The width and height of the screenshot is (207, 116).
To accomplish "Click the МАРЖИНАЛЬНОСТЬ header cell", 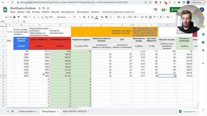I will pyautogui.click(x=60, y=40).
